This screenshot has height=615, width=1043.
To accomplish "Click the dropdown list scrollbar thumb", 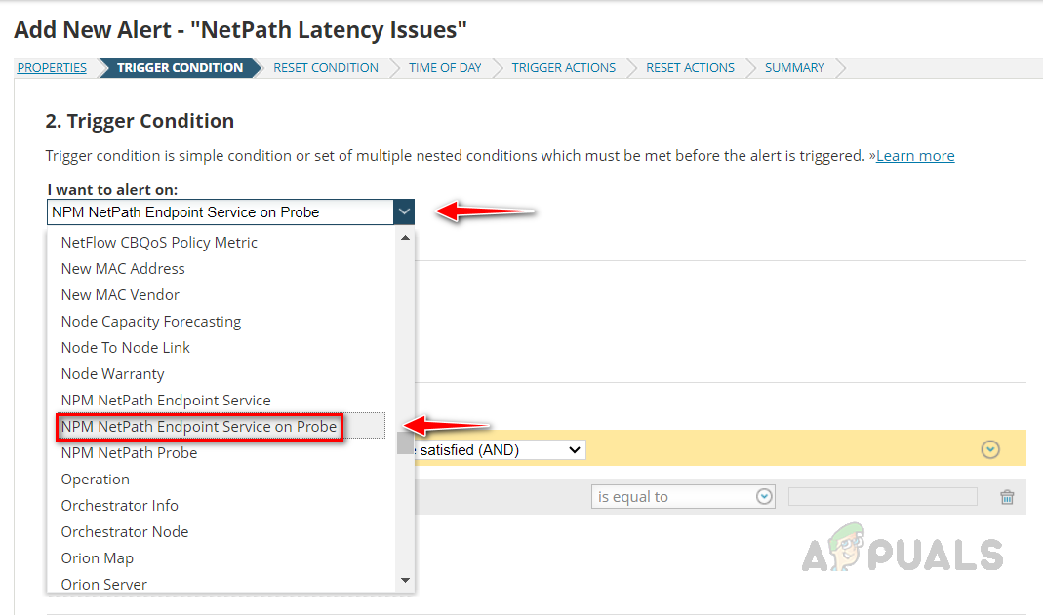I will (x=405, y=443).
